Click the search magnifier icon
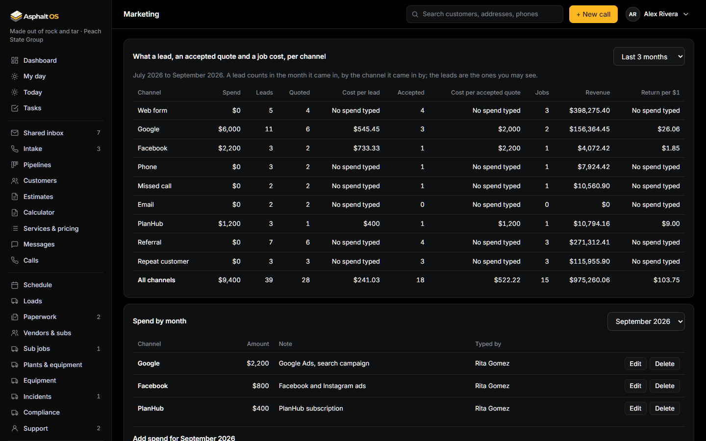 (415, 14)
